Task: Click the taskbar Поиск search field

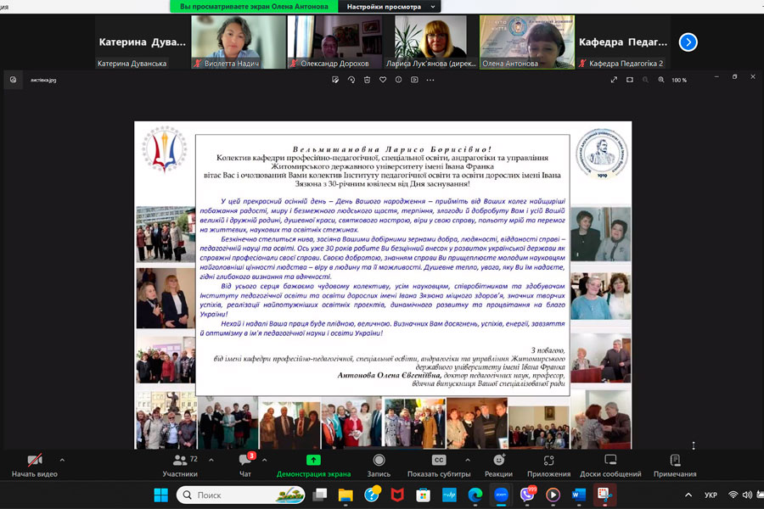Action: point(241,495)
